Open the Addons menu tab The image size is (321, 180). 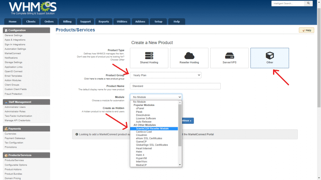(140, 22)
